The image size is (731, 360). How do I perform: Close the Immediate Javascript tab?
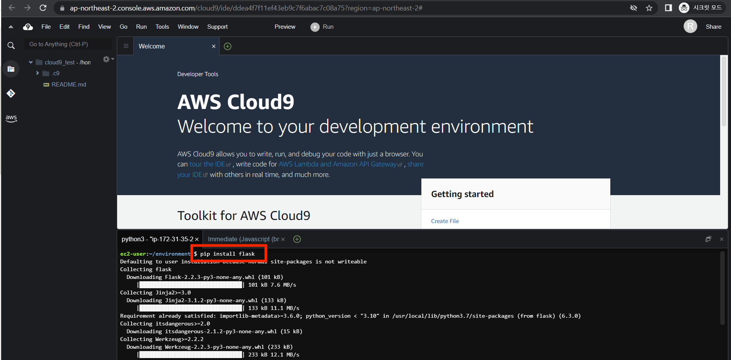pyautogui.click(x=283, y=239)
